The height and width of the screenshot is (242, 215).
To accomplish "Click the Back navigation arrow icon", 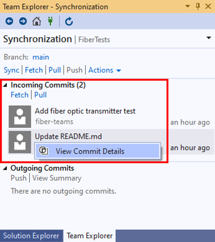I will [9, 21].
